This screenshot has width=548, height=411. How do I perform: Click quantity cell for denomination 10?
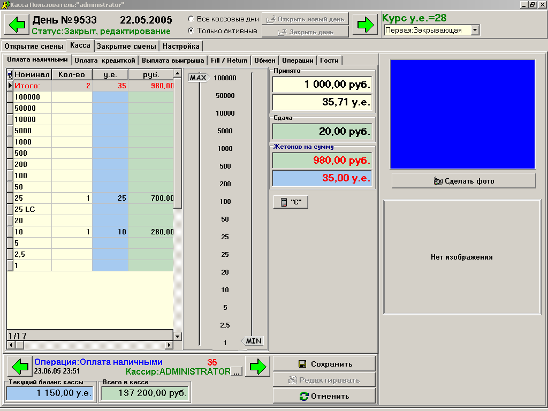[x=72, y=232]
